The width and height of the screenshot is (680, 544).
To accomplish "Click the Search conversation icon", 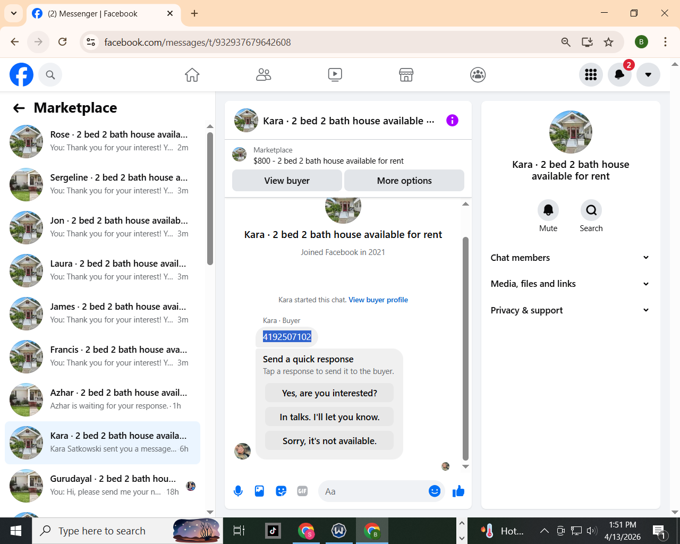I will (x=591, y=210).
